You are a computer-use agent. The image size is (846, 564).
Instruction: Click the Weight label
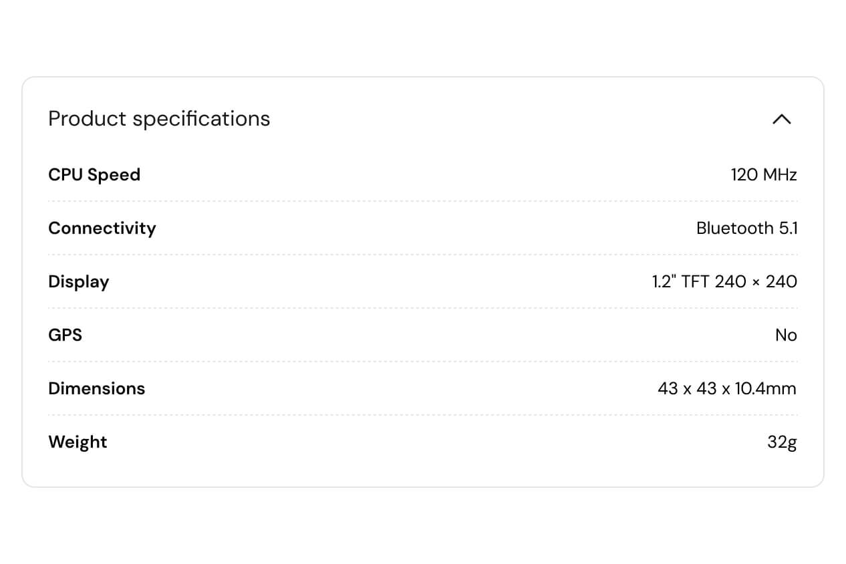pyautogui.click(x=78, y=442)
